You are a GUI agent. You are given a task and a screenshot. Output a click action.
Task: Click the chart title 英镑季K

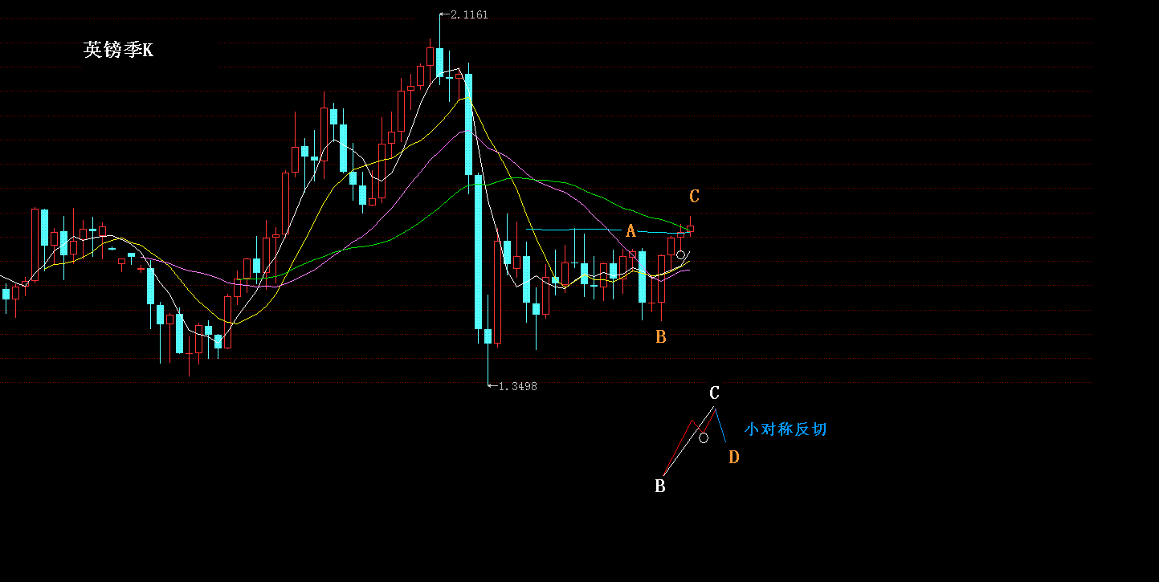coord(118,50)
